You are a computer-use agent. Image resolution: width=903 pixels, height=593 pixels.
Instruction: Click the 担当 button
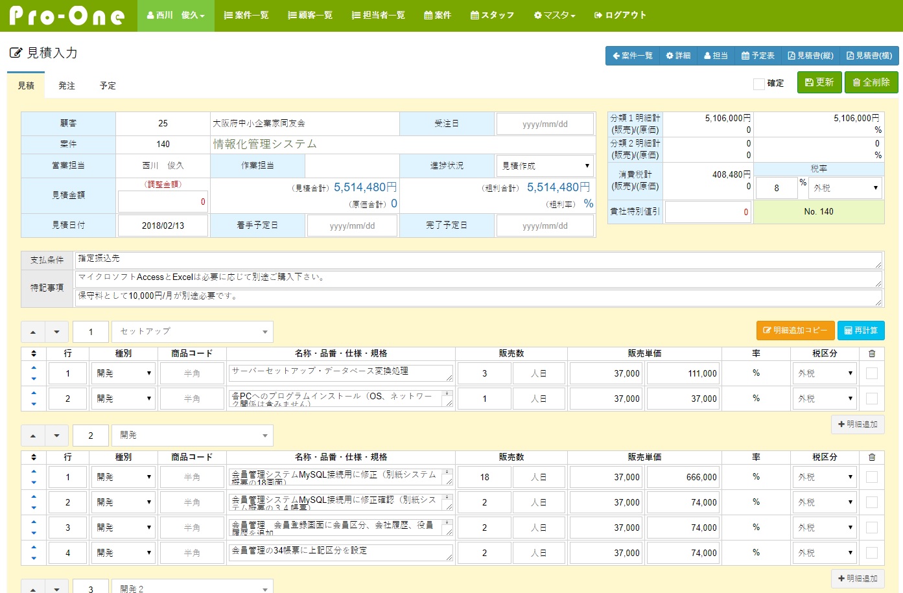click(716, 56)
